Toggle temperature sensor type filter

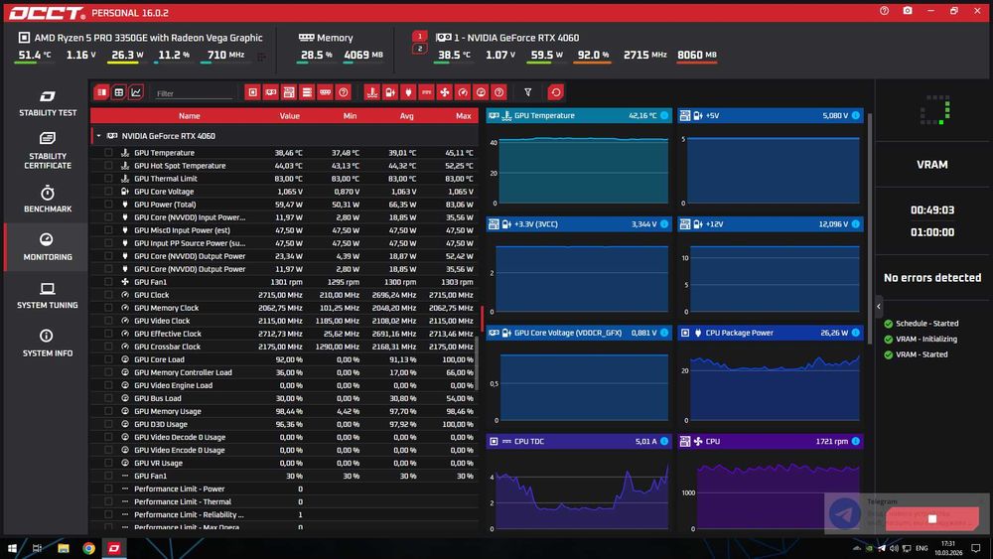pyautogui.click(x=372, y=92)
